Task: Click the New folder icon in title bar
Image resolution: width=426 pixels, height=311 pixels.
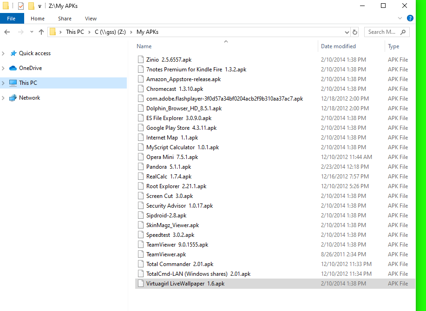Action: [x=31, y=6]
